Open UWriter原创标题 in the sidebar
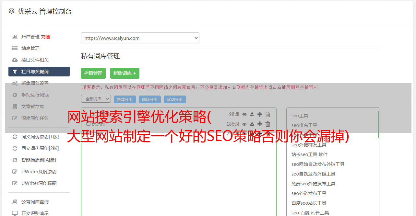The height and width of the screenshot is (216, 416). click(39, 183)
